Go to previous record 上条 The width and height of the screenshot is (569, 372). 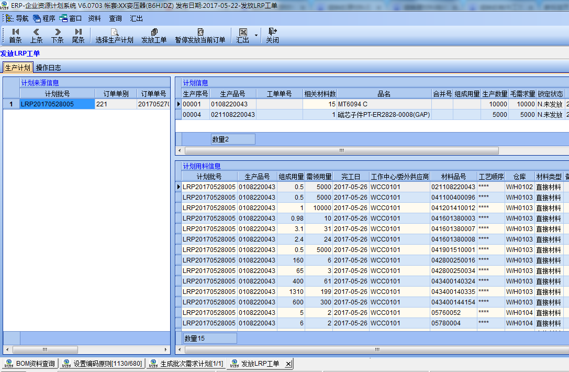(36, 36)
